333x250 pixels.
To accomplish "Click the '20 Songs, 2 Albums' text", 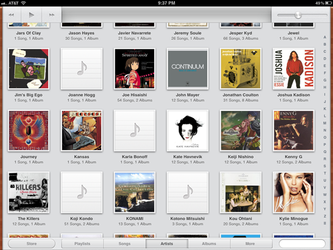I will point(240,224).
